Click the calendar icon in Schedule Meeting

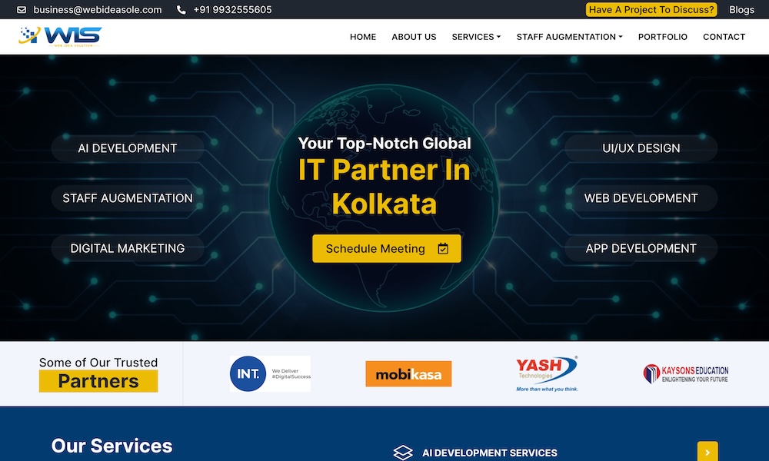point(443,248)
